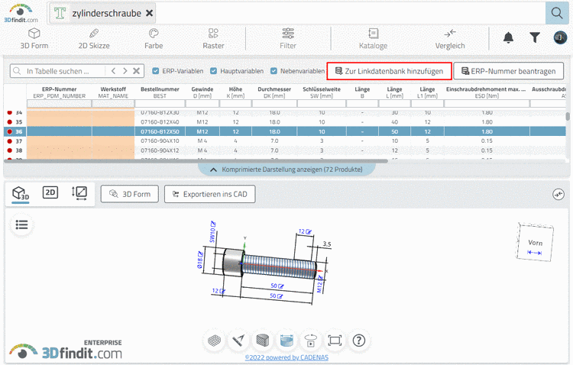Click ERP-Nummer beantragen button
Image resolution: width=573 pixels, height=365 pixels.
pyautogui.click(x=509, y=71)
